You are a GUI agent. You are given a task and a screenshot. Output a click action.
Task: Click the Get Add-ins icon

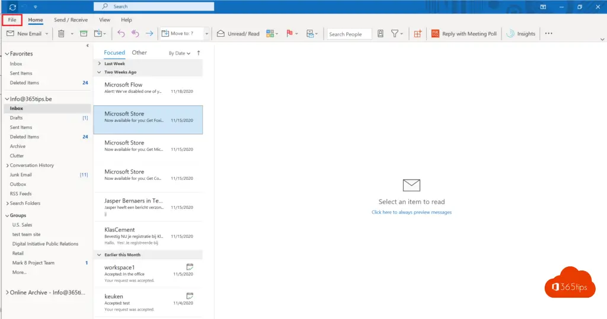click(x=417, y=34)
